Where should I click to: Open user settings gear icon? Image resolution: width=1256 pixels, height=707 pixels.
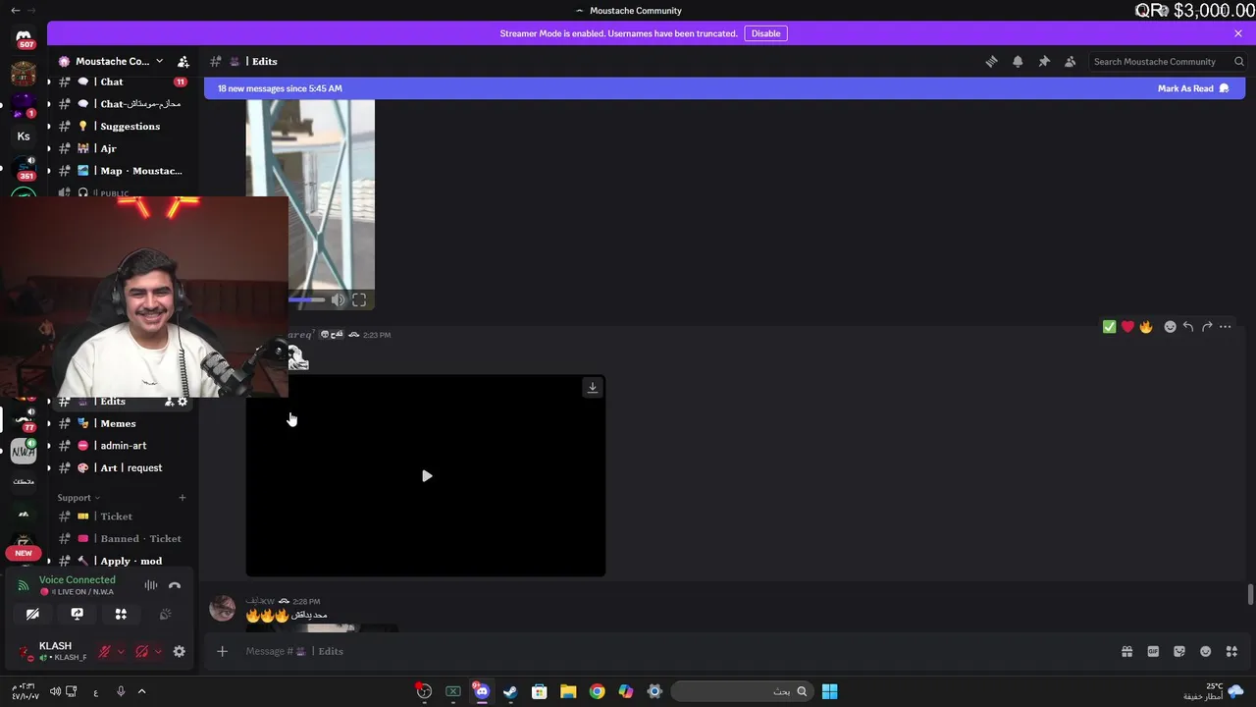coord(179,651)
